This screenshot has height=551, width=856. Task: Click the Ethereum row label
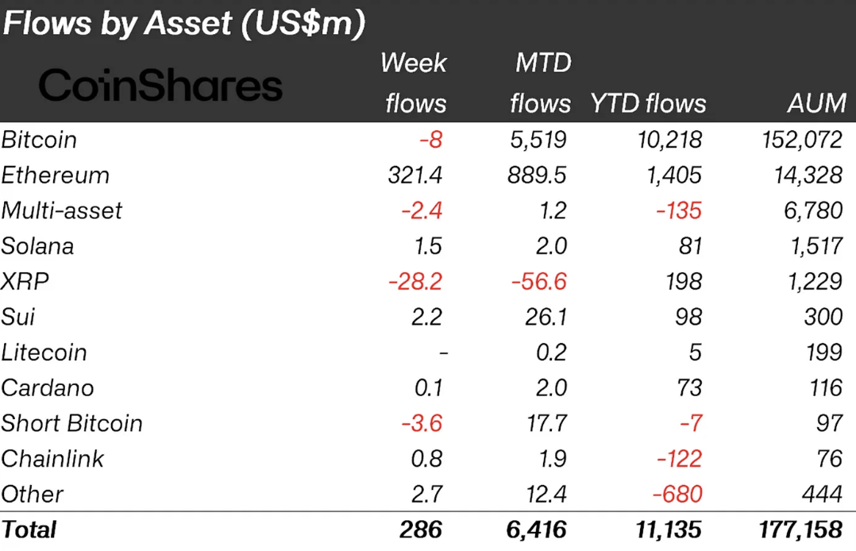pyautogui.click(x=55, y=175)
